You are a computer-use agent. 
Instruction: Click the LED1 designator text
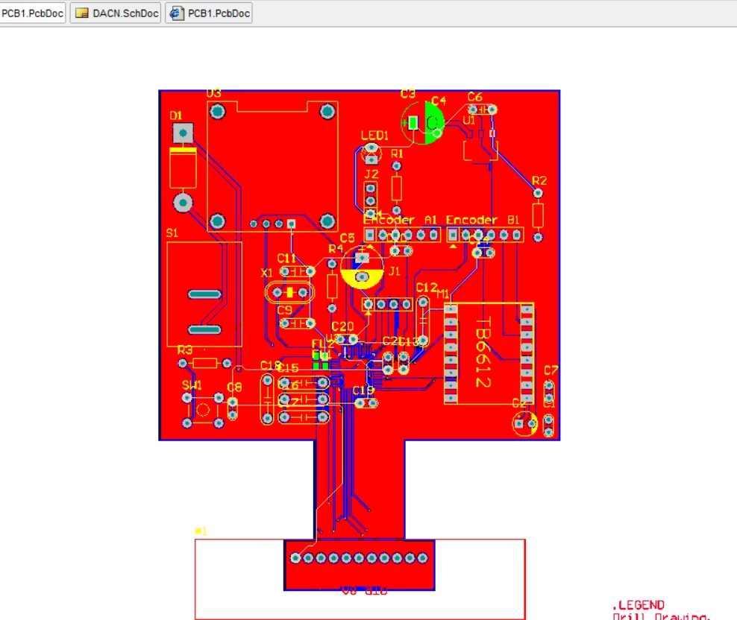point(374,136)
